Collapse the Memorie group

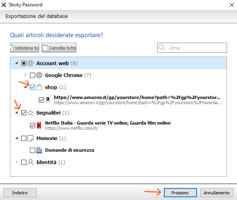click(17, 138)
